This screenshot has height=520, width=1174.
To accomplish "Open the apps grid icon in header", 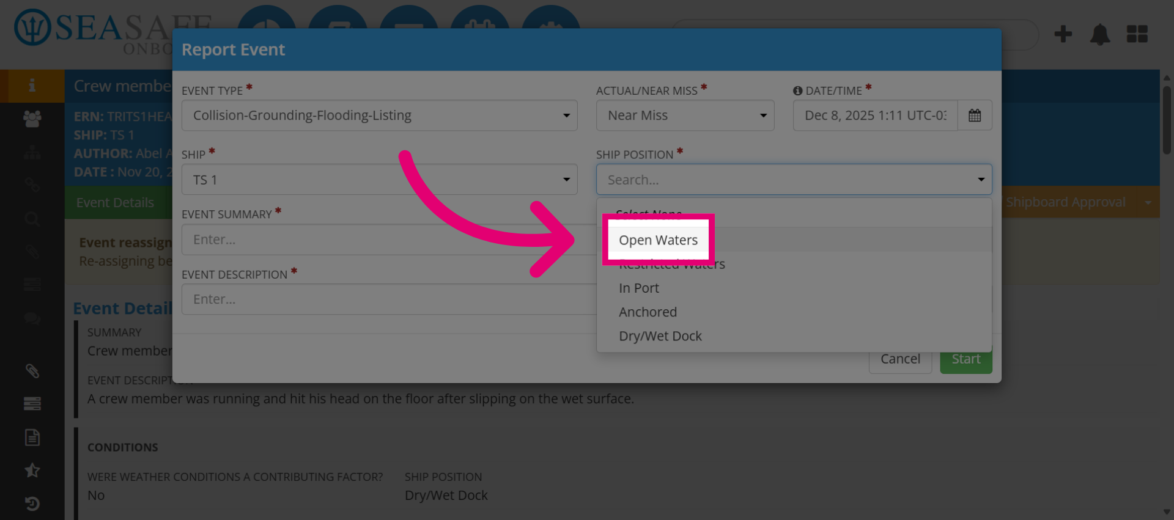I will [x=1137, y=34].
